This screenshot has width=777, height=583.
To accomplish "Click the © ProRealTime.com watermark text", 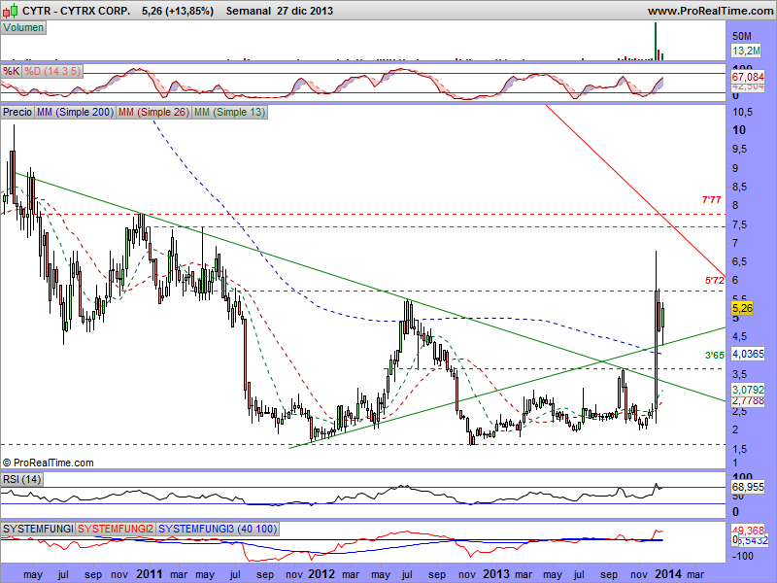I will tap(48, 463).
